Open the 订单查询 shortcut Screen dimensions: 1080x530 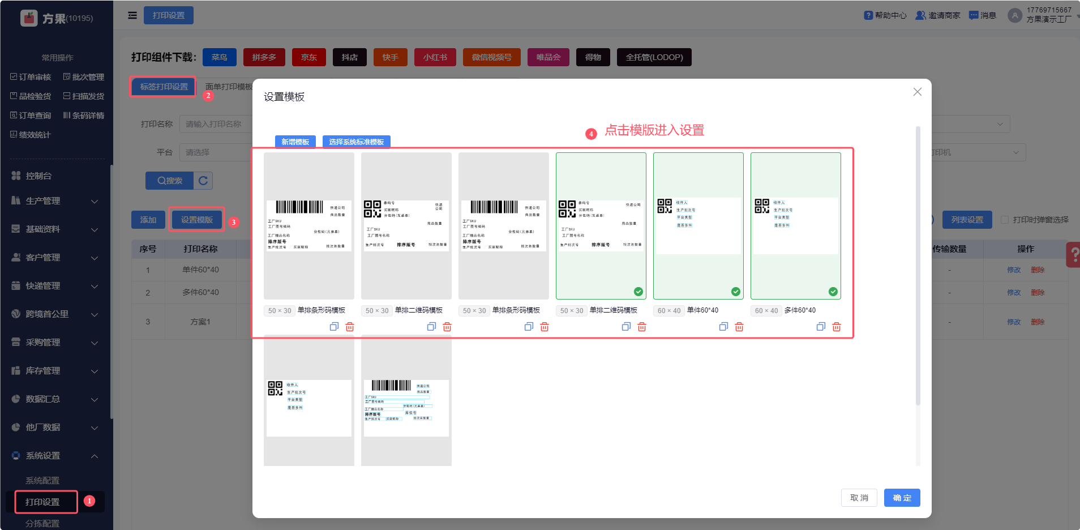coord(31,116)
